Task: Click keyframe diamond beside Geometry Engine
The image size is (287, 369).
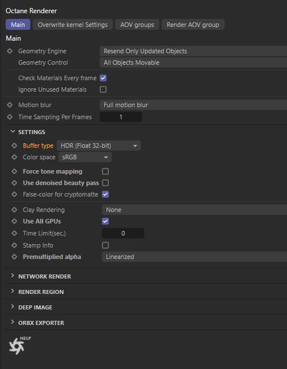Action: (x=10, y=51)
